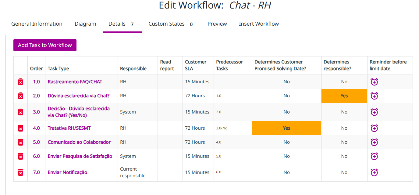
Task: Click predecessor value 3.0/No
Action: tap(222, 128)
